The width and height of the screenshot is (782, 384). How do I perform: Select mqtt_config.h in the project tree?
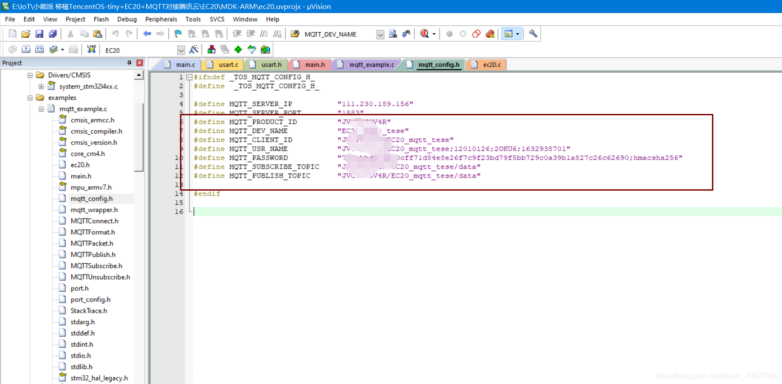[92, 199]
